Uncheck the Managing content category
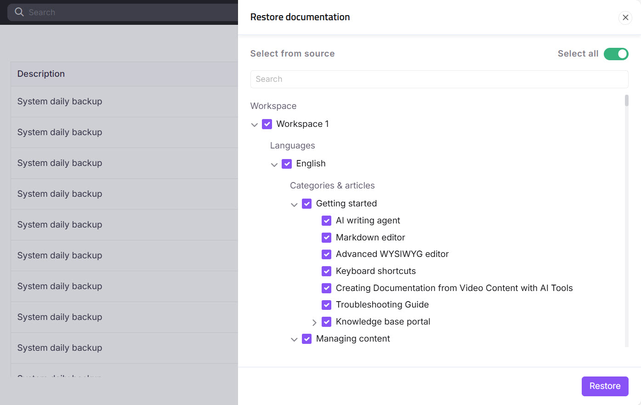The height and width of the screenshot is (405, 641). point(307,339)
